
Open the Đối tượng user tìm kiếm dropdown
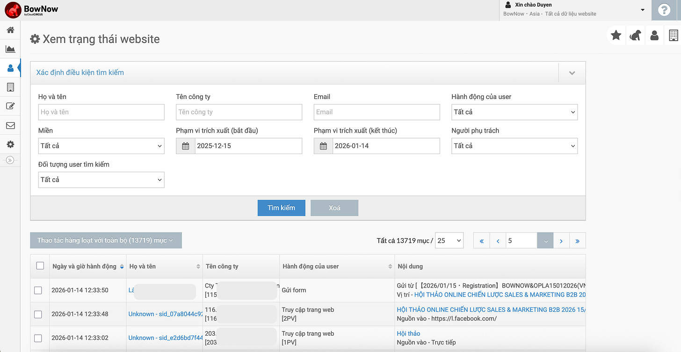(x=101, y=180)
